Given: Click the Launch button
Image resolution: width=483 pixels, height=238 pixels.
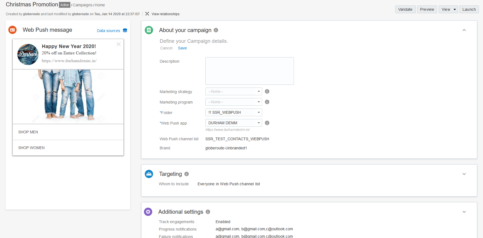Looking at the screenshot, I should point(469,9).
